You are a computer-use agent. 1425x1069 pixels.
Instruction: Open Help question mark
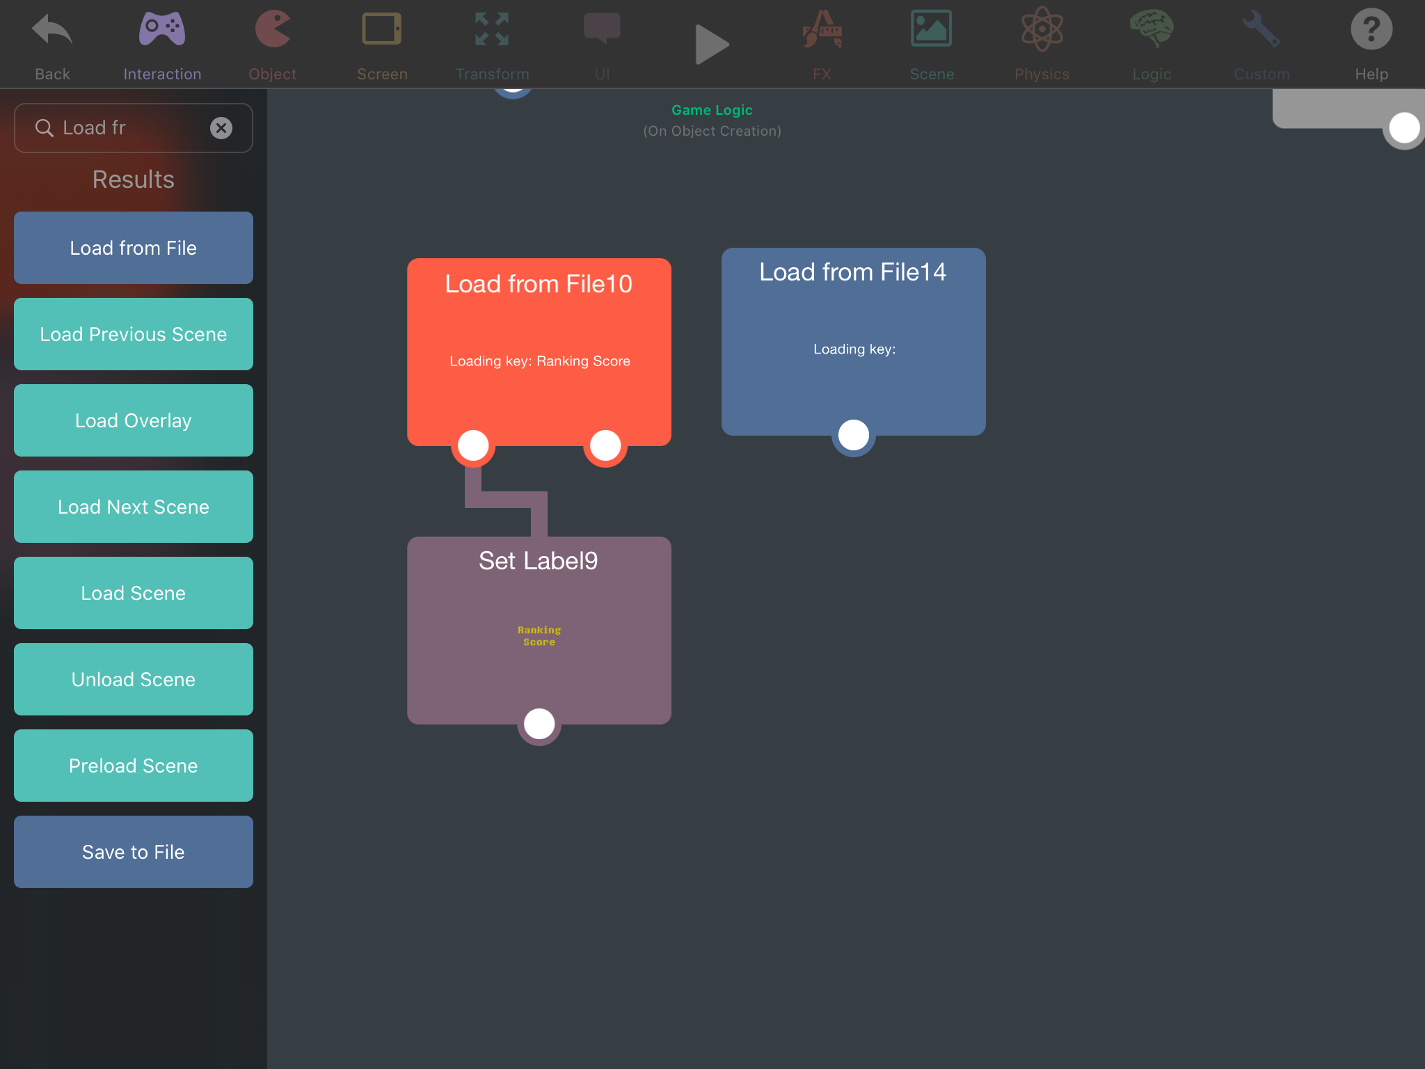tap(1371, 31)
